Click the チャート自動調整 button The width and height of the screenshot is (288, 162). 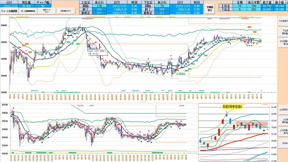9,11
